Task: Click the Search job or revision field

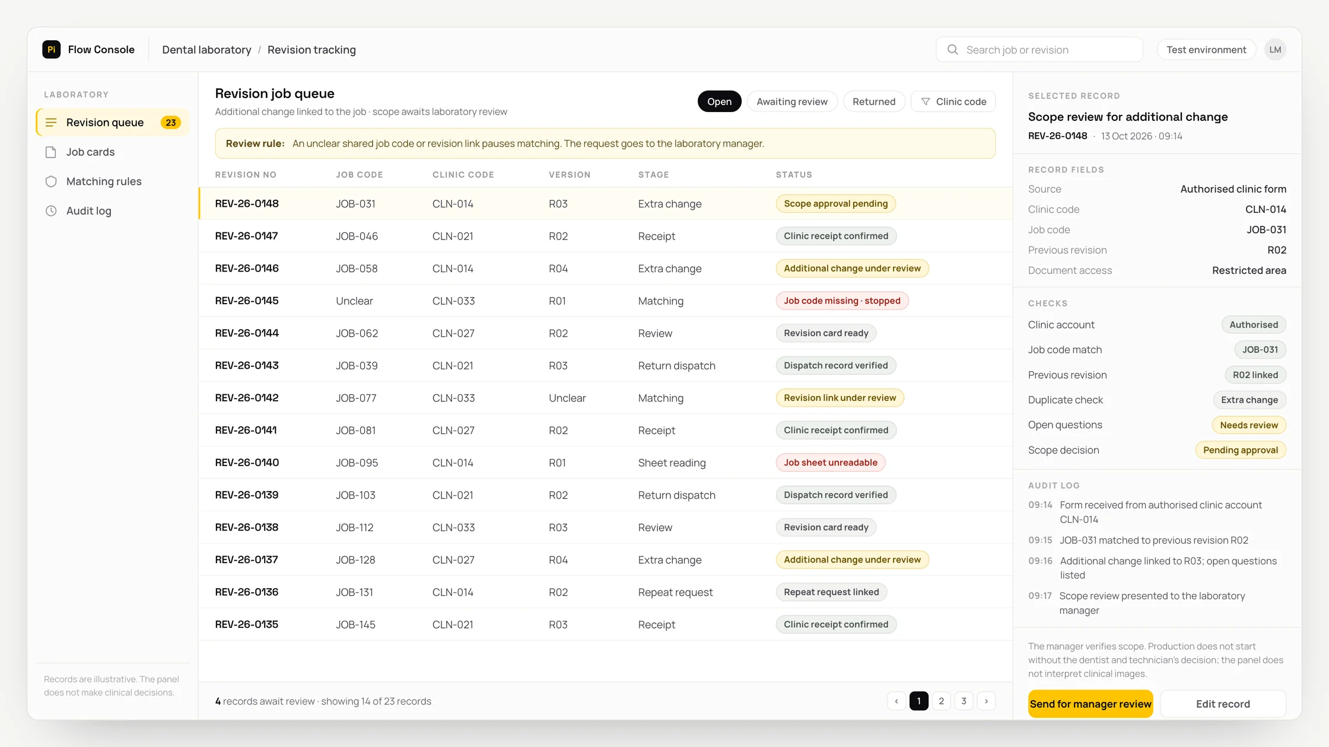Action: [x=1039, y=50]
